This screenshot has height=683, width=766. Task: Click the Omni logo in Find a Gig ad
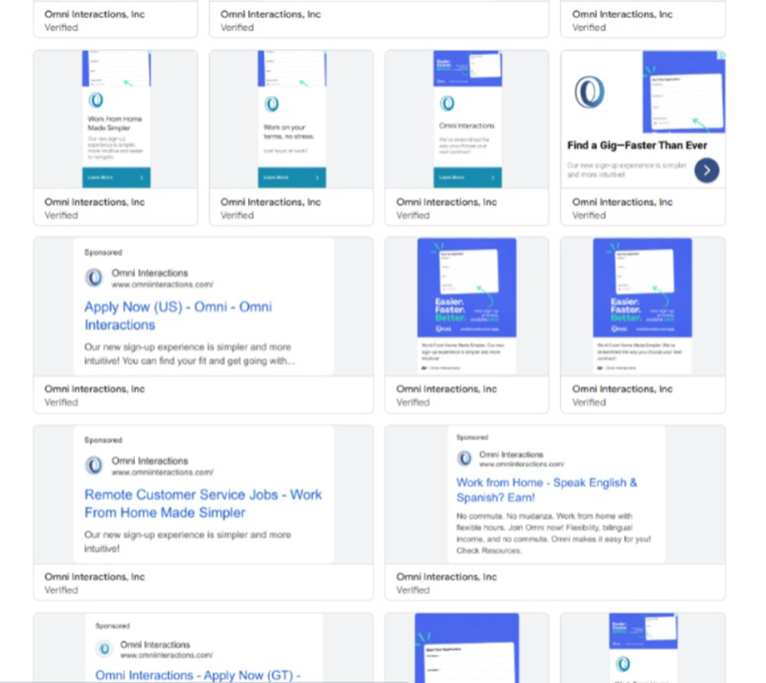coord(590,92)
